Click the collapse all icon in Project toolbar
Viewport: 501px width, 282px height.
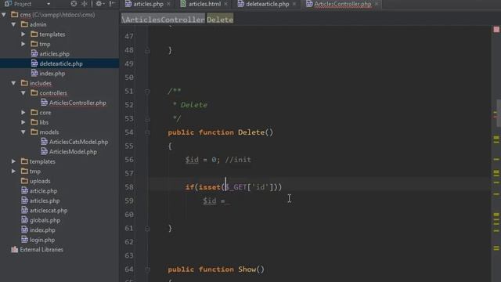pyautogui.click(x=85, y=4)
